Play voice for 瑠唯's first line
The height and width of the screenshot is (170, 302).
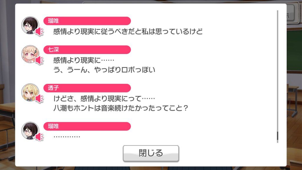(x=40, y=32)
